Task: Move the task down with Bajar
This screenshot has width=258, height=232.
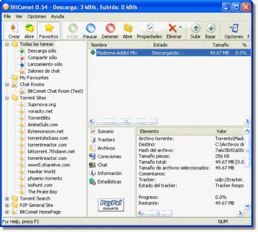Action: click(x=210, y=31)
